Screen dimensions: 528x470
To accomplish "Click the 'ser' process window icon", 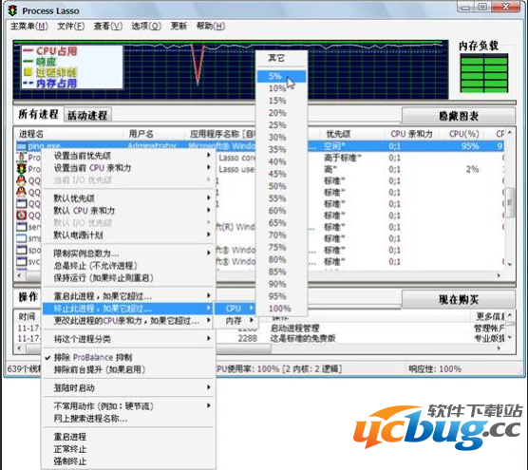I will [x=22, y=227].
